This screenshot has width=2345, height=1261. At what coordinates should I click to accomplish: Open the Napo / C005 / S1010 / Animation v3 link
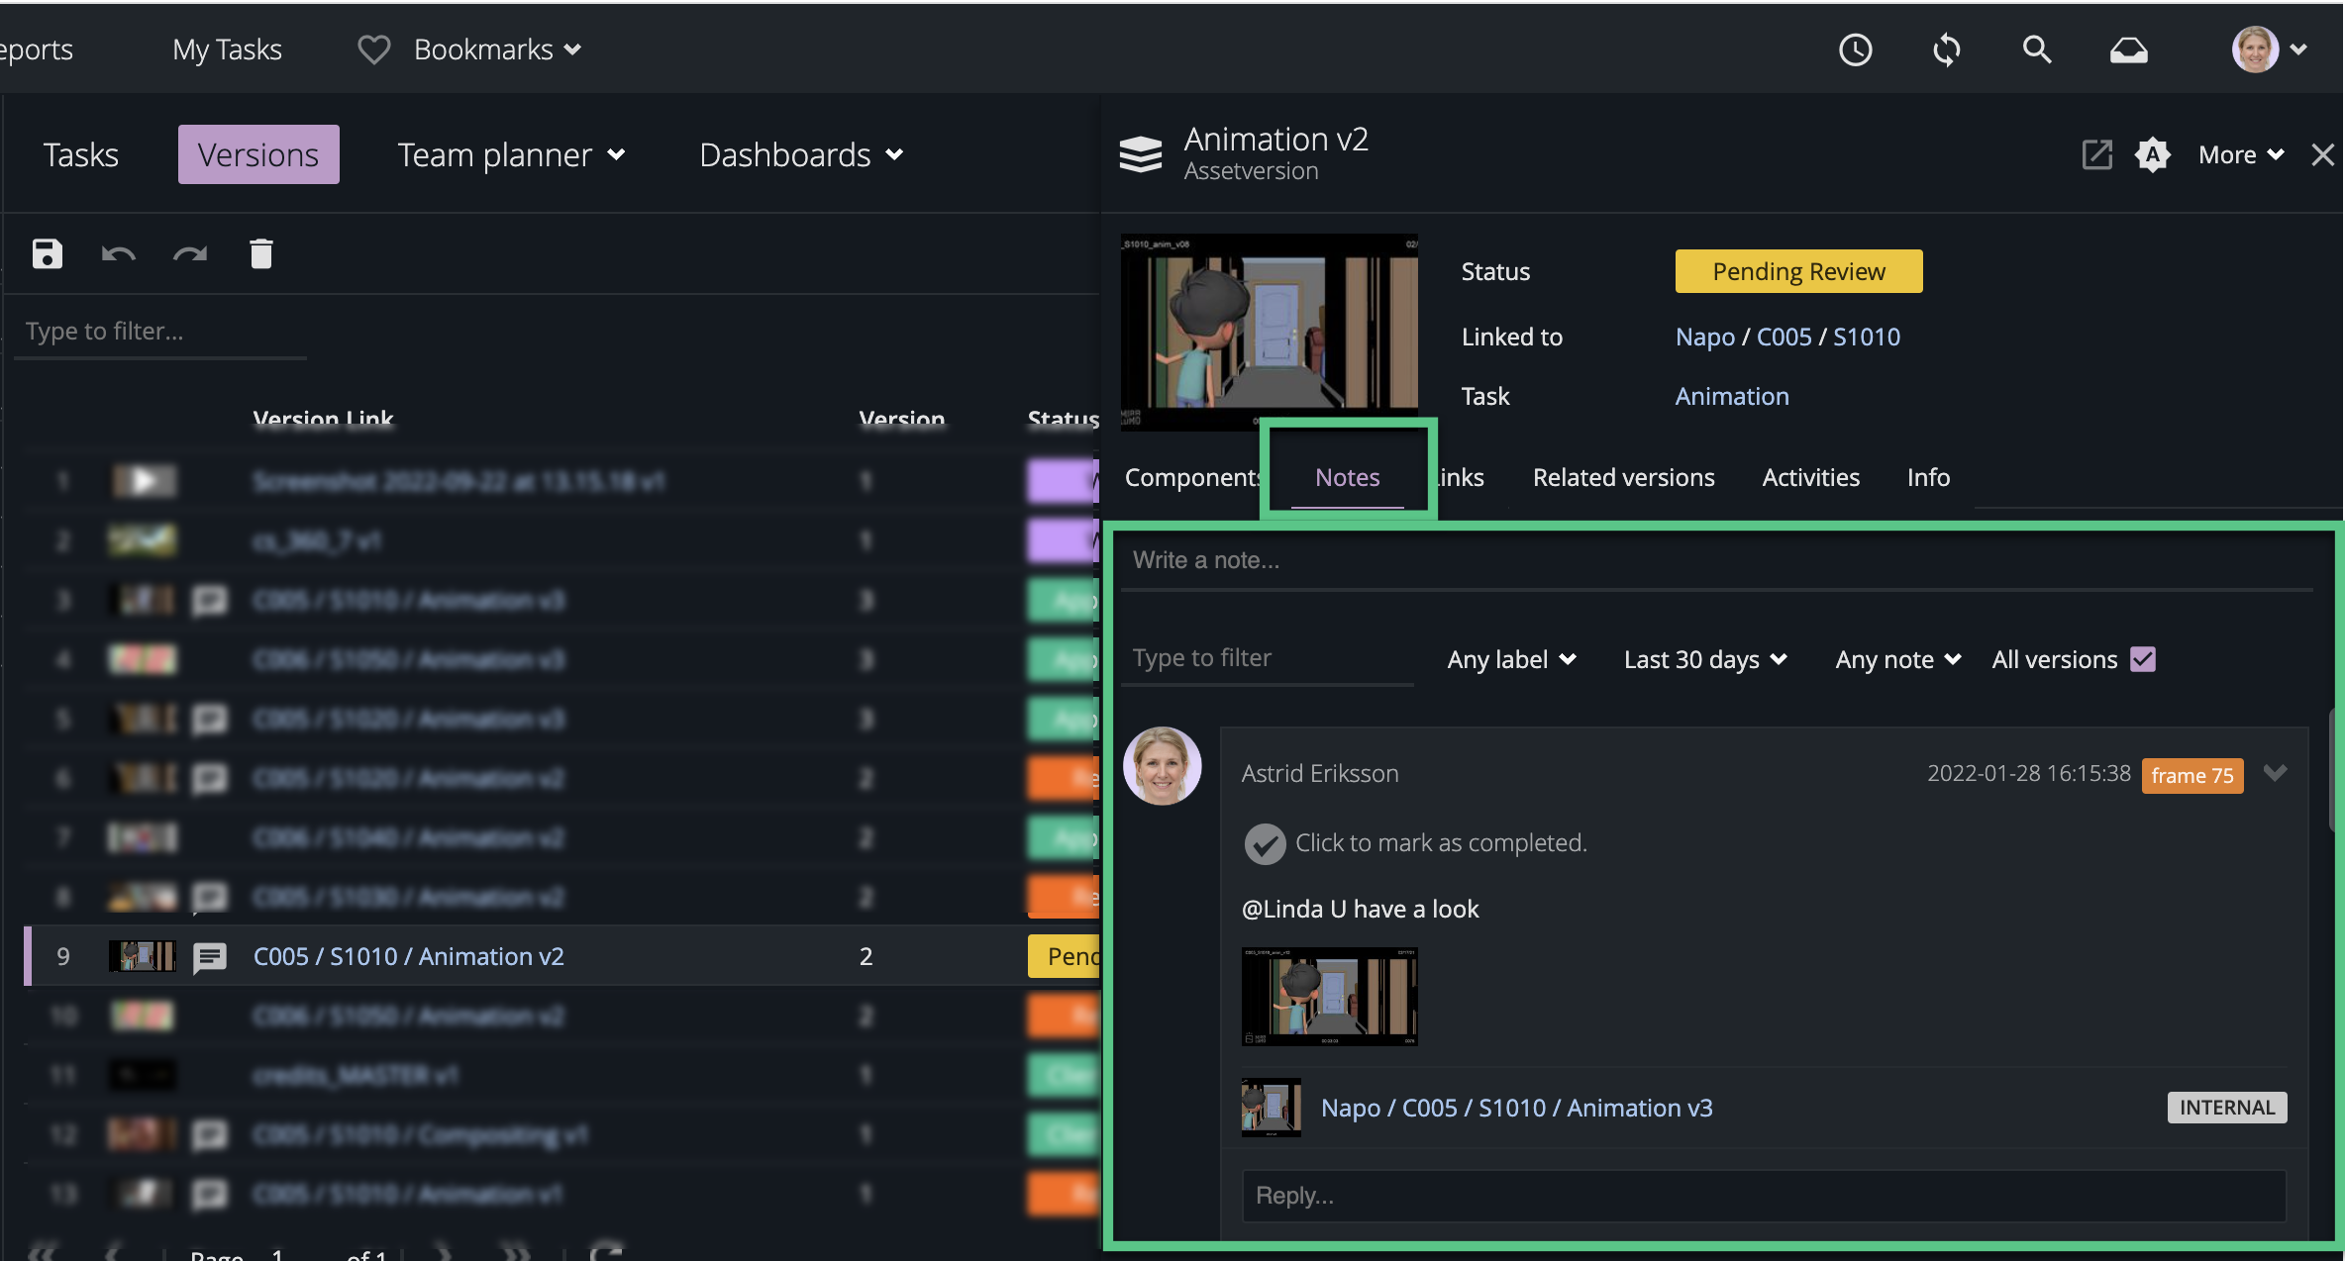coord(1516,1108)
